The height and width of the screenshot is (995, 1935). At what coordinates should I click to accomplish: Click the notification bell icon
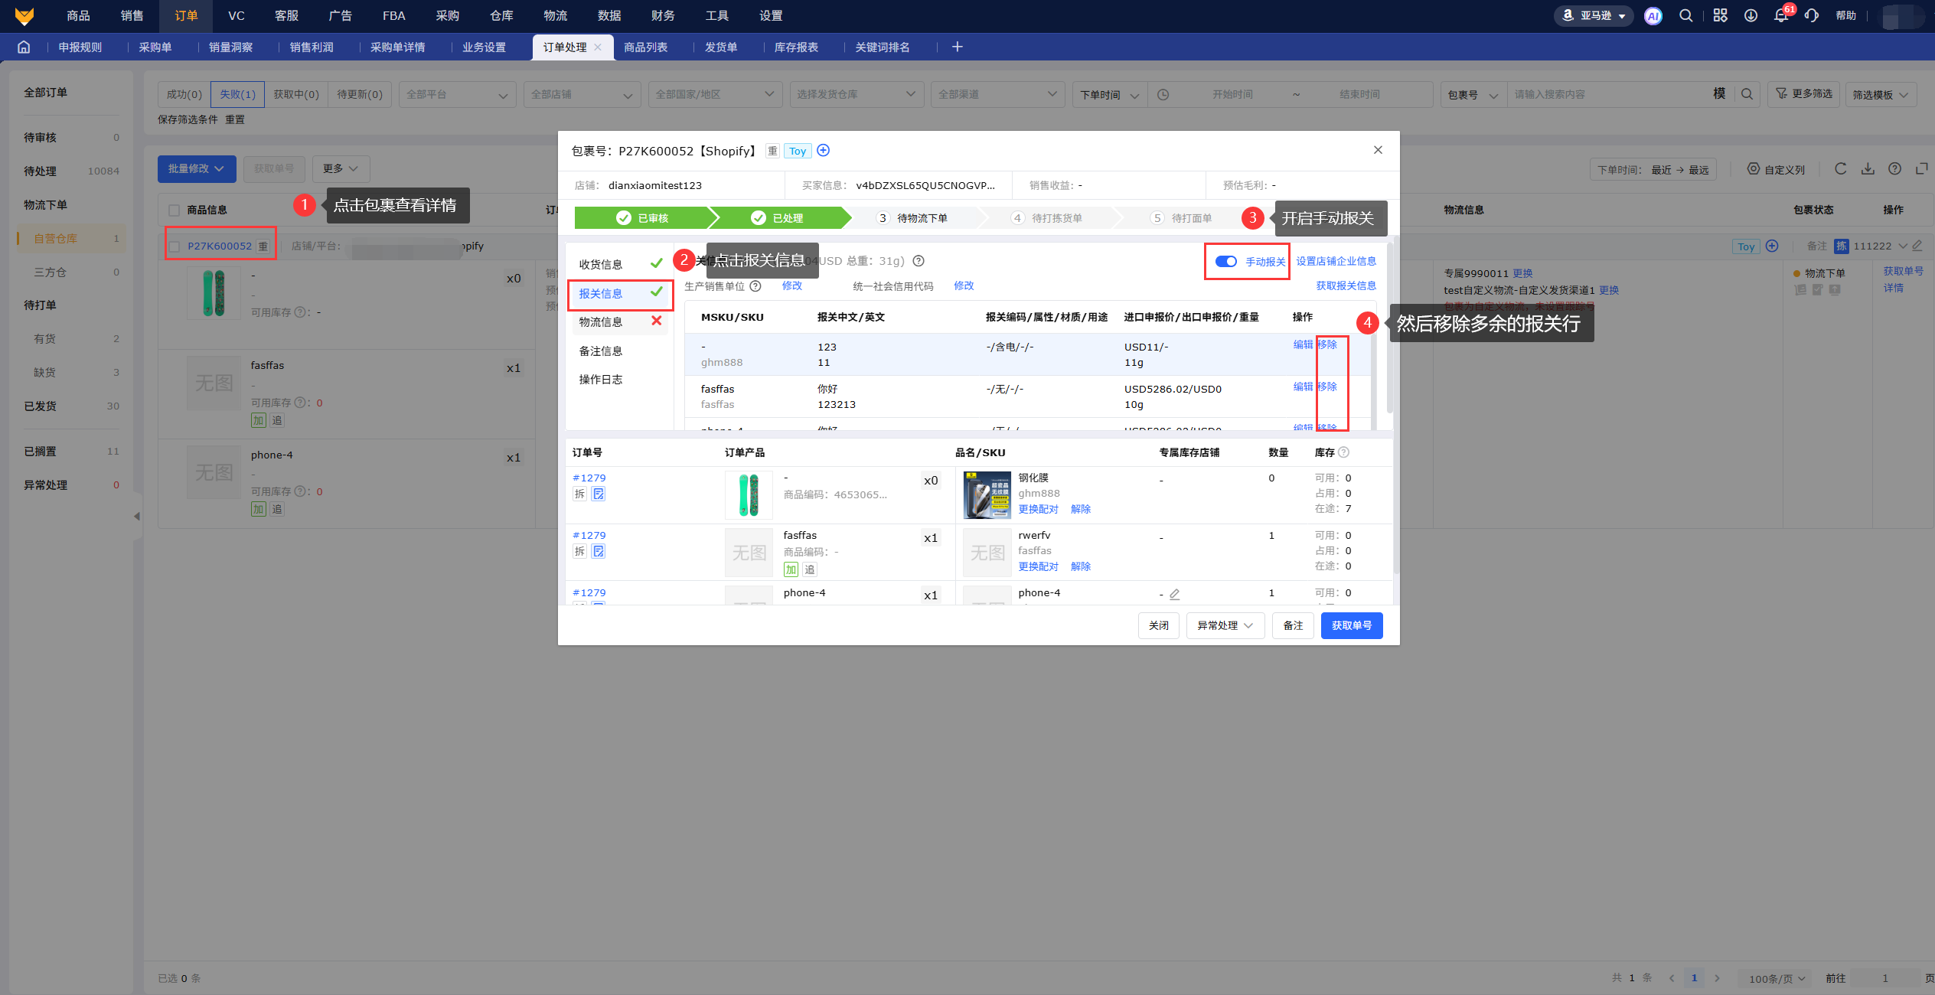point(1780,16)
